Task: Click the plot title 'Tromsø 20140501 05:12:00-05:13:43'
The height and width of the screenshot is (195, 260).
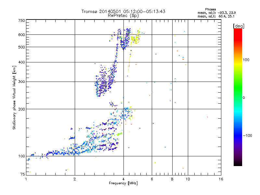Action: 123,11
